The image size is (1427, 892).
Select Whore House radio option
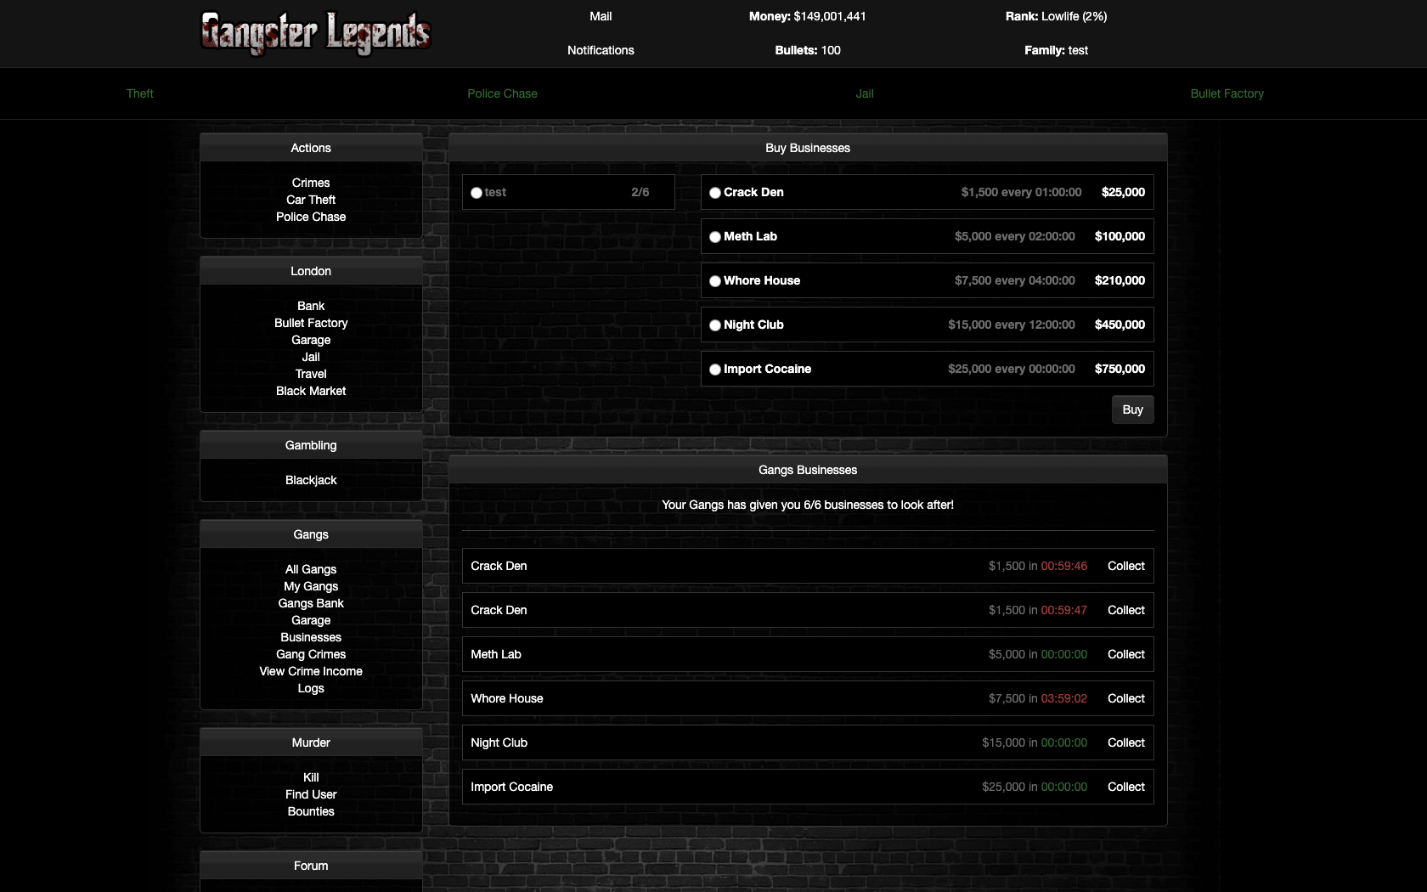tap(715, 281)
